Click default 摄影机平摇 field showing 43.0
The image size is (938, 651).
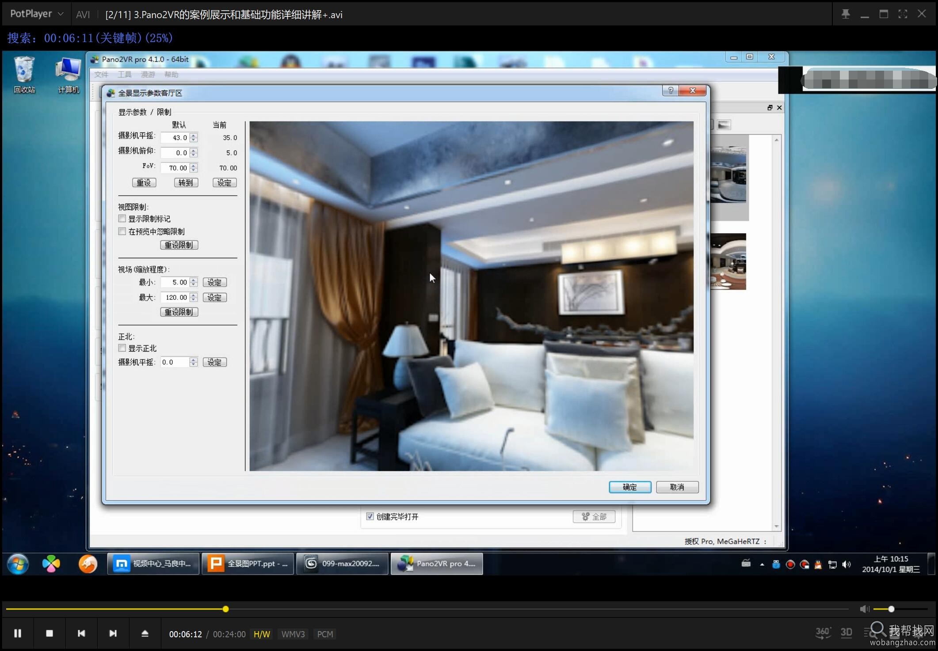pyautogui.click(x=175, y=138)
